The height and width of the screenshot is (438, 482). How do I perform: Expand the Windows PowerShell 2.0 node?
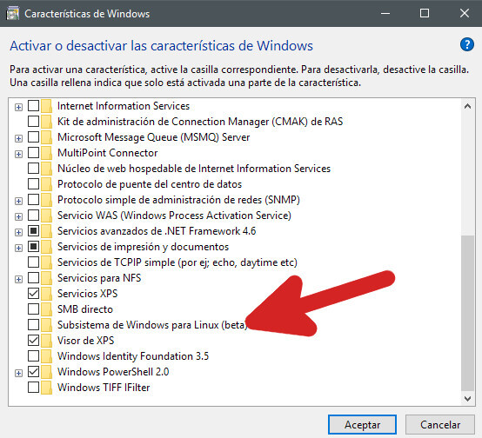(18, 373)
